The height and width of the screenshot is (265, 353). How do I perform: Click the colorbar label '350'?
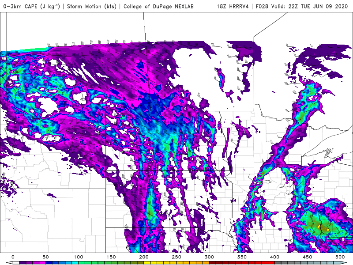pos(242,257)
